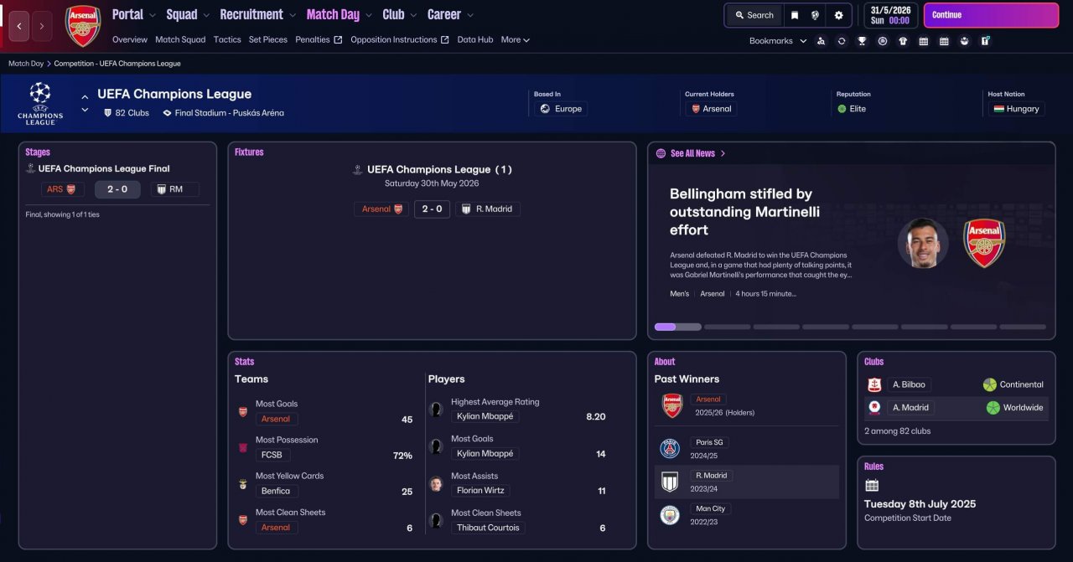The width and height of the screenshot is (1073, 562).
Task: Click the globe icon next to See All News
Action: 661,154
